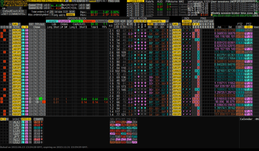Screen dimensions: 259x151
Task: Click the DefaultDash.M30 label
Action: pos(13,11)
